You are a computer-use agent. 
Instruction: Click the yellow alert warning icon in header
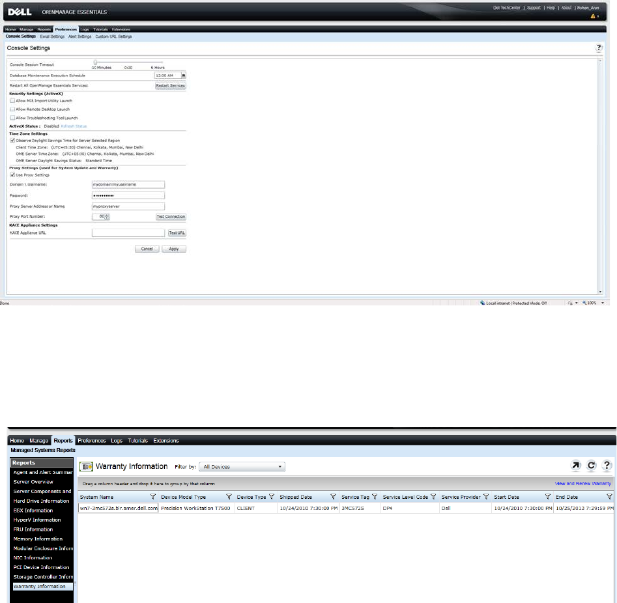(x=593, y=16)
